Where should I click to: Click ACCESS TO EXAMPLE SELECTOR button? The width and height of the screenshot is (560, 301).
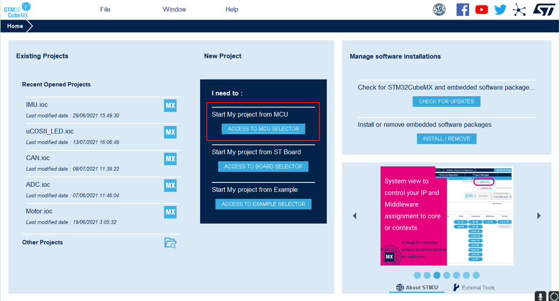[263, 204]
